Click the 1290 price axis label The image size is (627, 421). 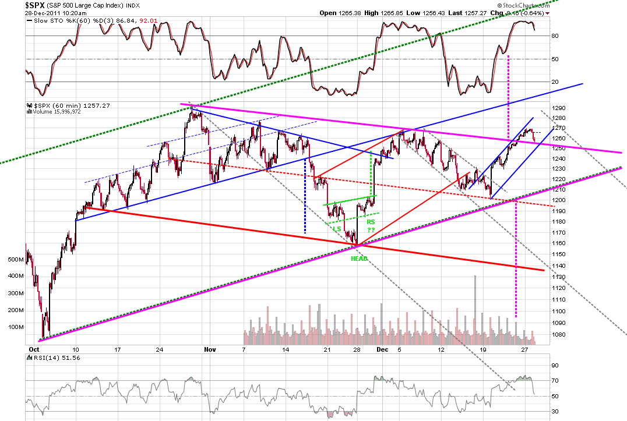pos(559,108)
